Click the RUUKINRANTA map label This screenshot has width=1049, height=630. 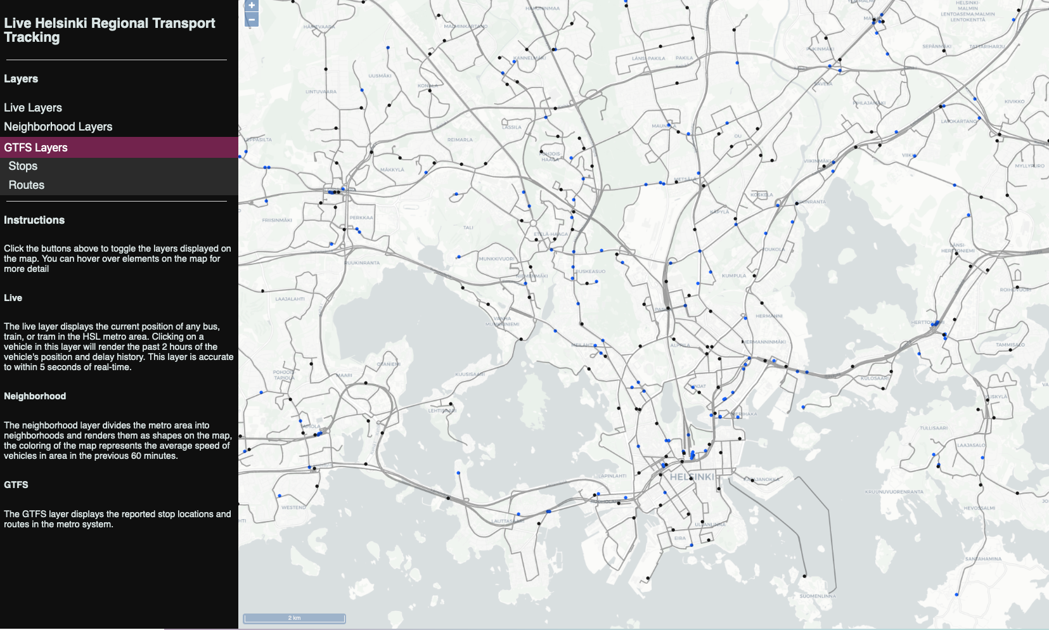362,262
